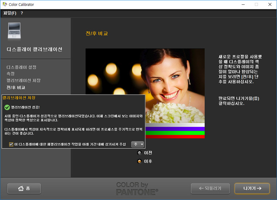This screenshot has height=200, width=277.
Task: Click the 나가기 button to exit
Action: [x=252, y=189]
